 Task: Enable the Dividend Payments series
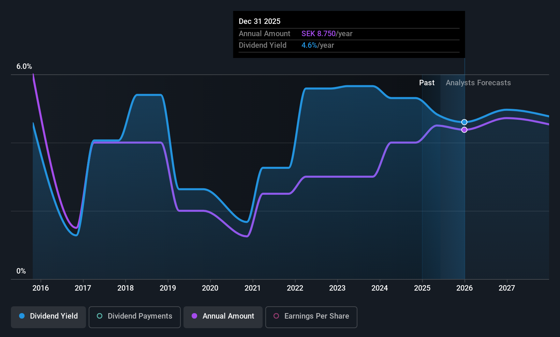coord(135,317)
